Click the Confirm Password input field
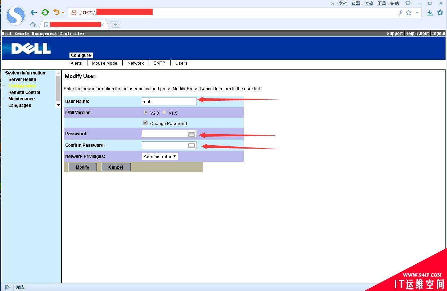 tap(169, 145)
